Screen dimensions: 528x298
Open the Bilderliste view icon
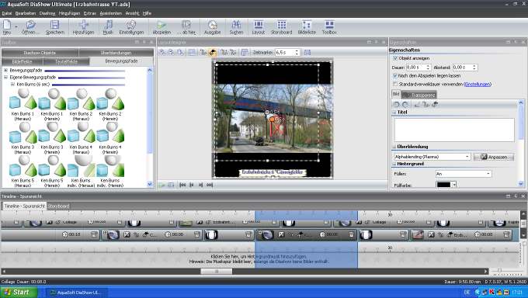point(307,26)
